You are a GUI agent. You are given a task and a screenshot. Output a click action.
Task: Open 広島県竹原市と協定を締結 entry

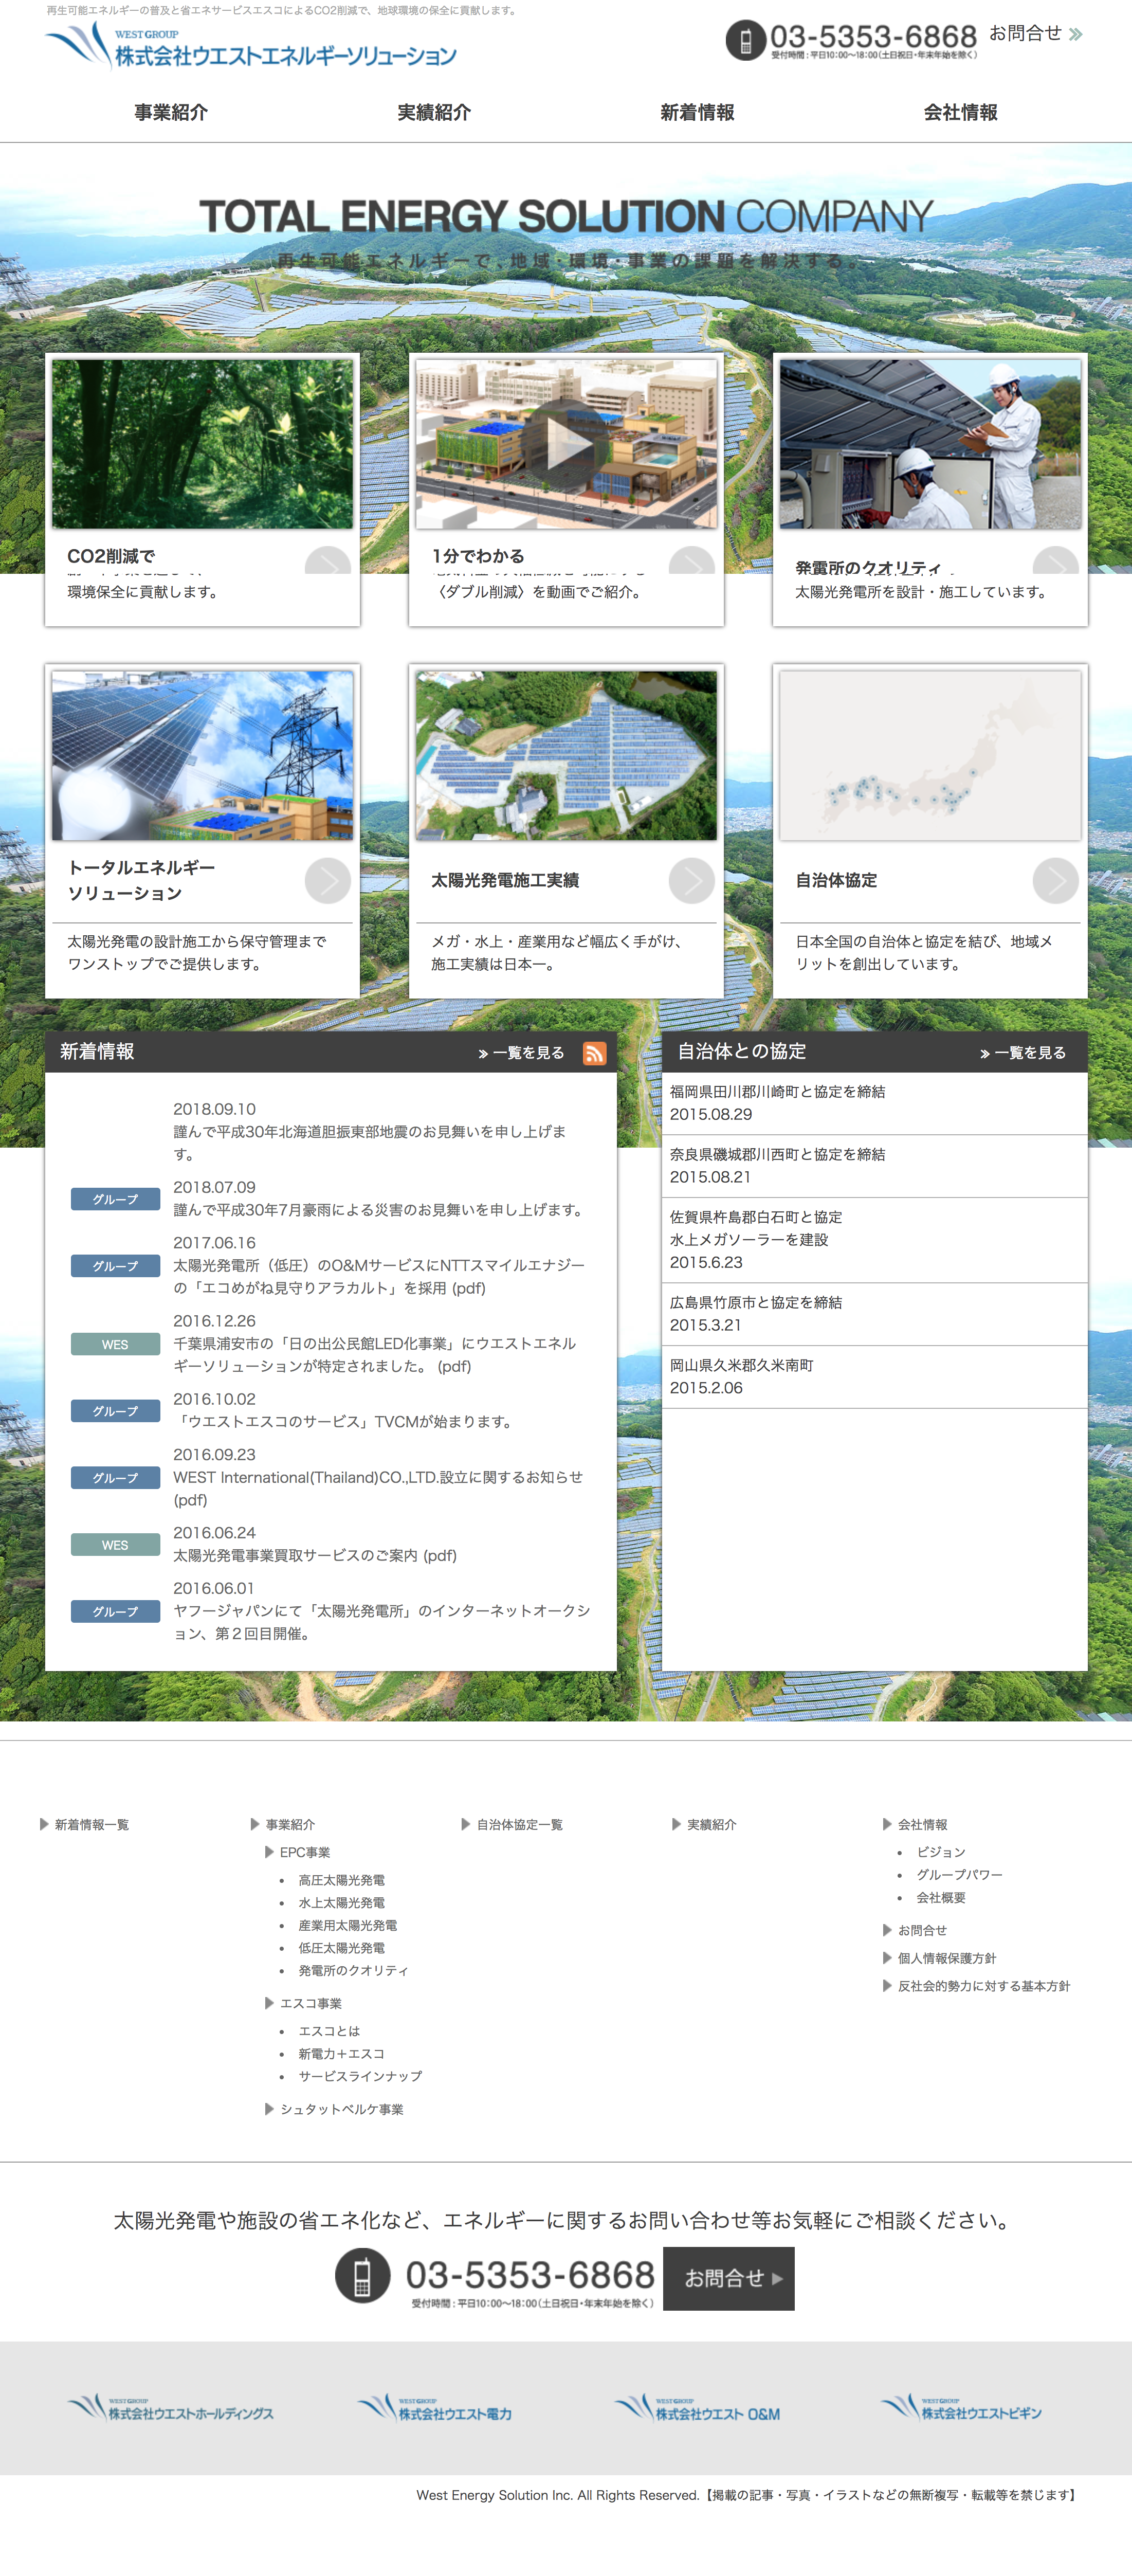coord(756,1303)
